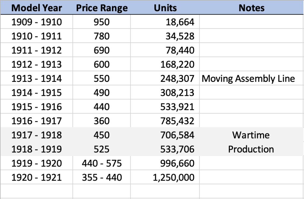This screenshot has height=199, width=304.
Task: Click the 440 - 575 price range cell
Action: (102, 163)
